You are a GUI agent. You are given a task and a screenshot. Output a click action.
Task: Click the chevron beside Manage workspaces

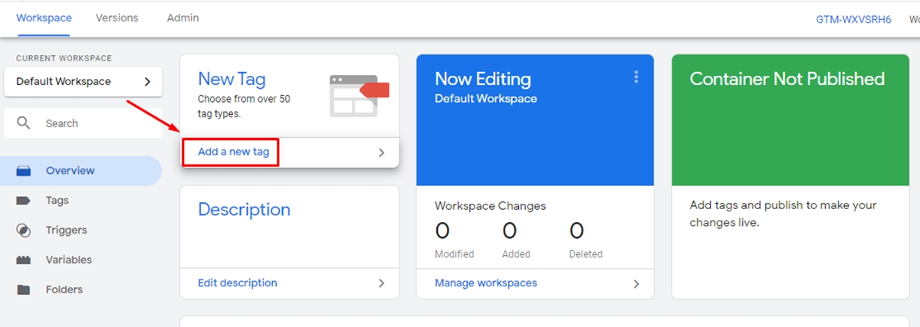click(x=636, y=283)
